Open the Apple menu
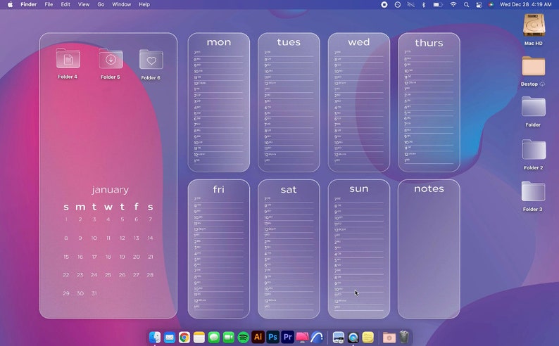Image resolution: width=559 pixels, height=346 pixels. [11, 5]
